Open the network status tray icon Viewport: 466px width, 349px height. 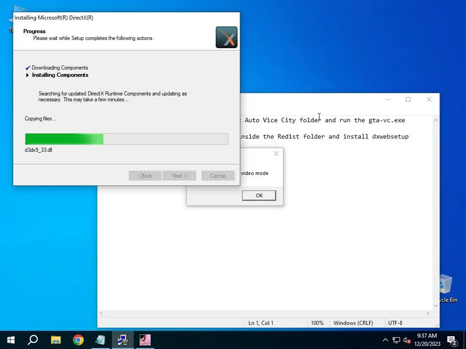tap(396, 340)
